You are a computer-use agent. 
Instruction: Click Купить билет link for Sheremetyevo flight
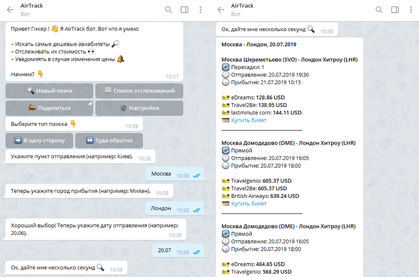(249, 120)
